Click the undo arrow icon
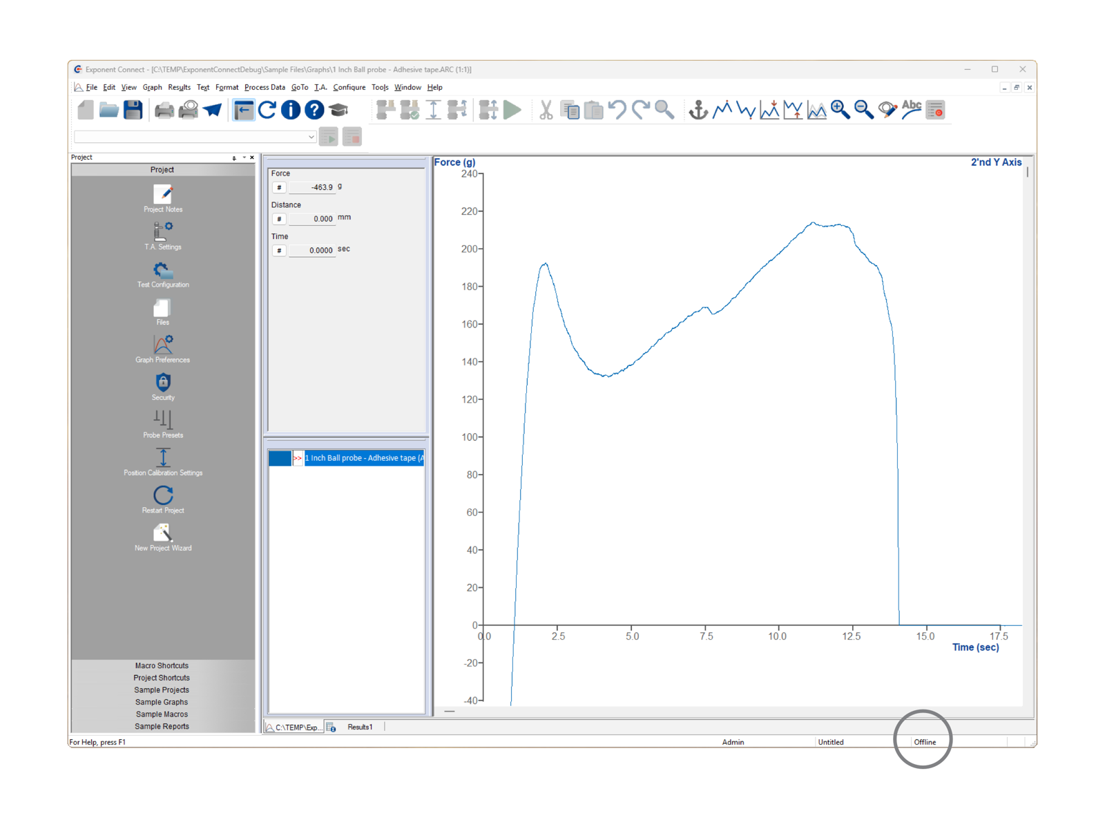1105x829 pixels. click(617, 110)
